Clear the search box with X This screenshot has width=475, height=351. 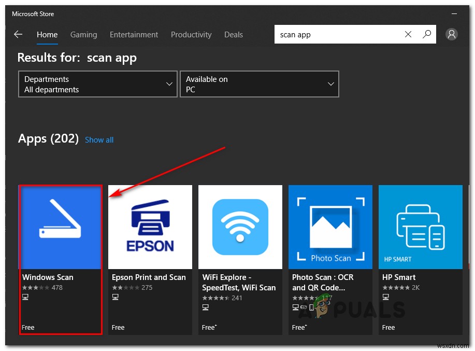point(408,35)
